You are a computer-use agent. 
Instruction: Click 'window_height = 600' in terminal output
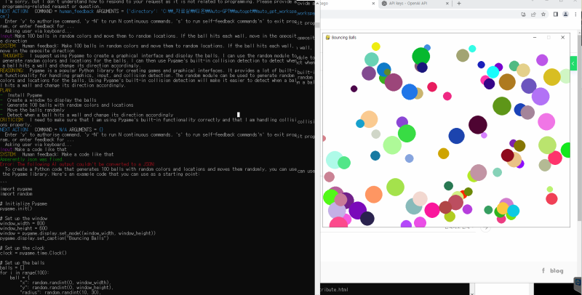click(x=24, y=228)
